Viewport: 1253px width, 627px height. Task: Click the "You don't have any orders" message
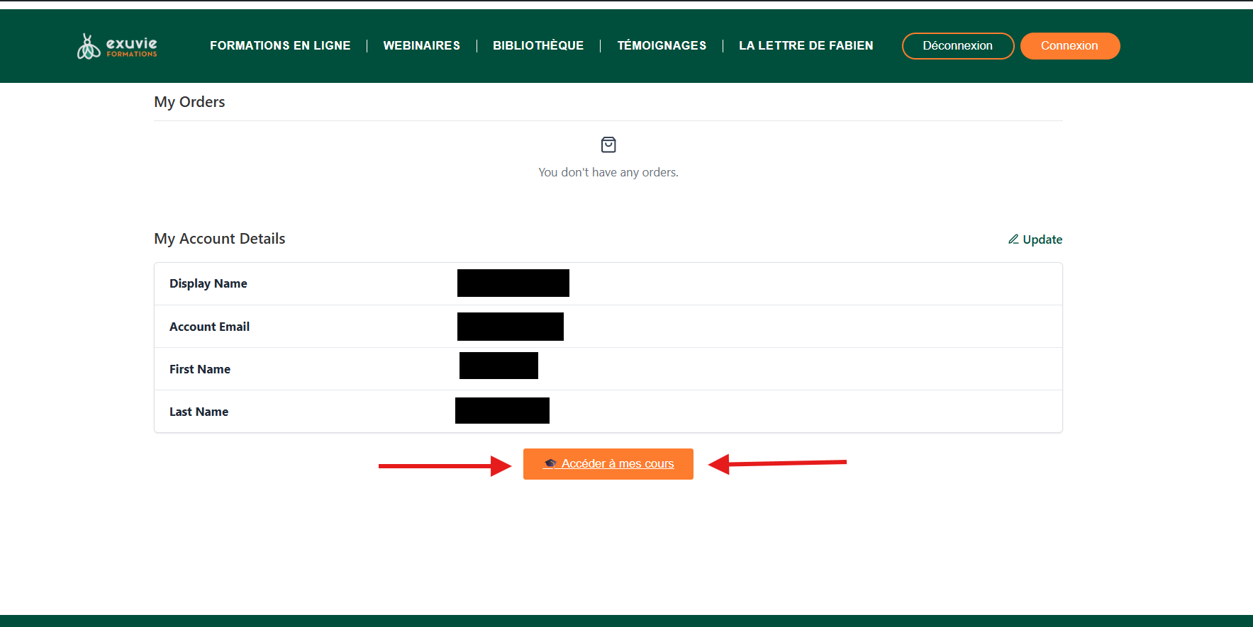tap(608, 172)
